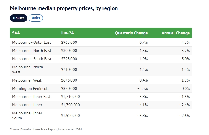The width and height of the screenshot is (209, 135).
Task: Click the $1,390,000 price for Melbourne - Inner
Action: coord(70,105)
